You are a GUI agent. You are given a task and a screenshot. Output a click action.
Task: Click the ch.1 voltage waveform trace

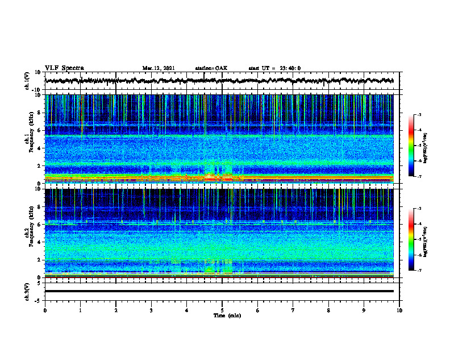tap(219, 81)
